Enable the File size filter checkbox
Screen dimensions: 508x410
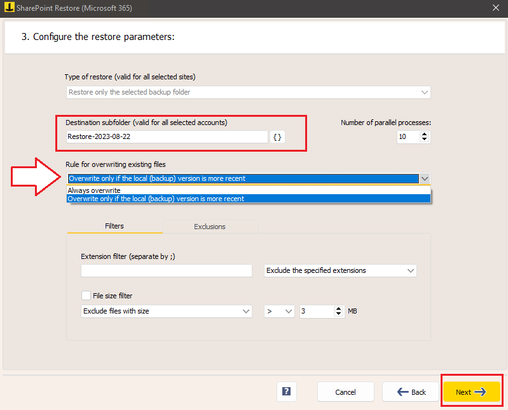(86, 295)
